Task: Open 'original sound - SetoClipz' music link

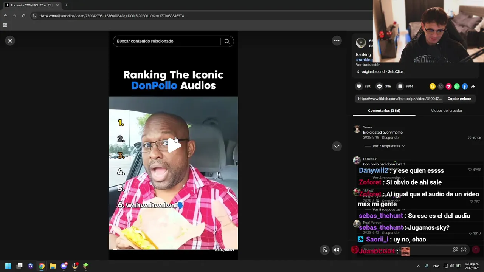Action: (382, 71)
